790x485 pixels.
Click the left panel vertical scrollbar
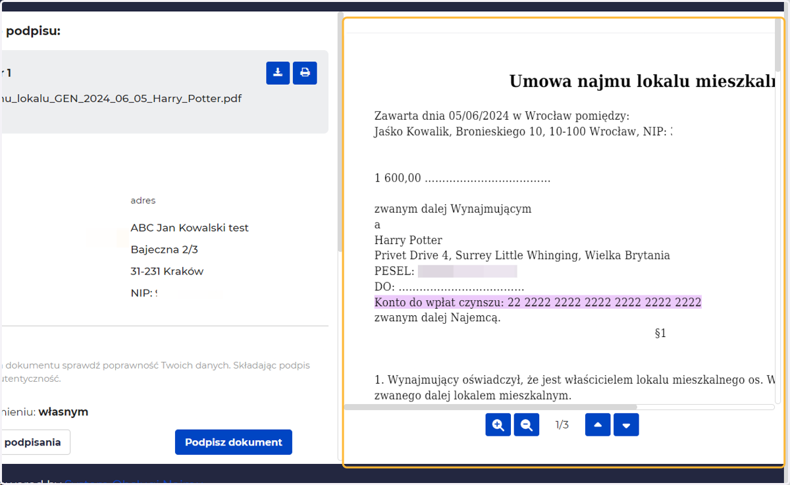(x=340, y=132)
